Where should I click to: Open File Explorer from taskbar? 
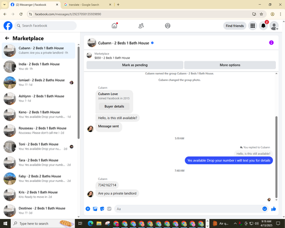99,223
